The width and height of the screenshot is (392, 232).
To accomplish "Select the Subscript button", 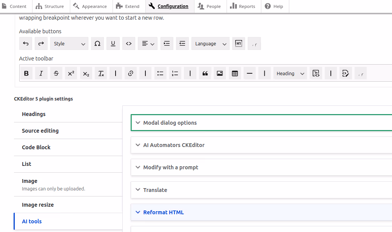I will click(86, 73).
